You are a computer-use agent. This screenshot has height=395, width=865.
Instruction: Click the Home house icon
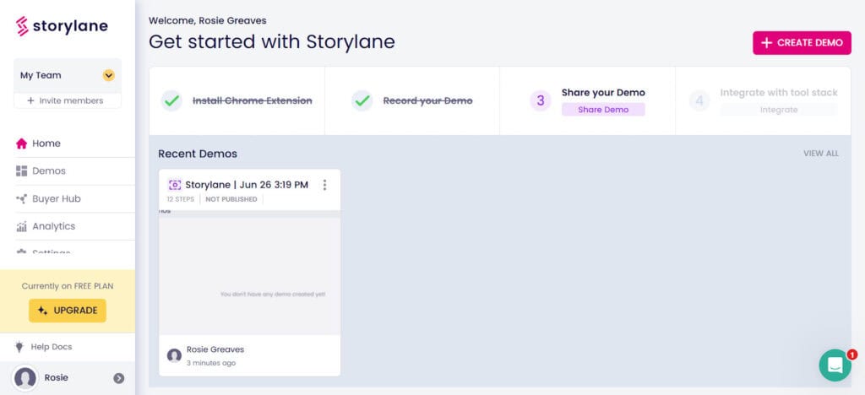[21, 143]
